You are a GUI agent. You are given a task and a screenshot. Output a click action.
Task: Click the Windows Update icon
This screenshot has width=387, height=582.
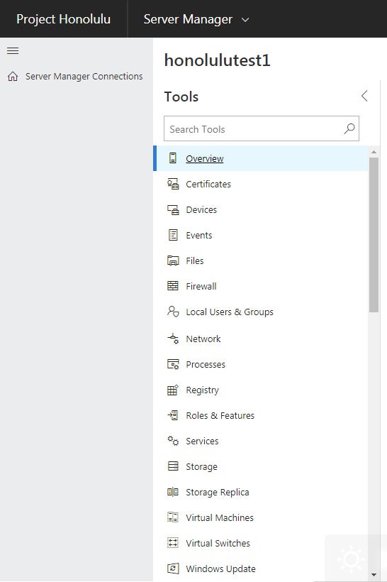pos(173,569)
